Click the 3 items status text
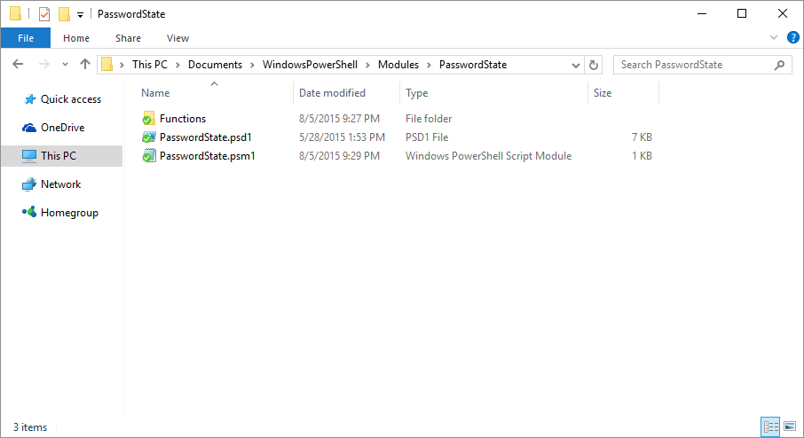804x438 pixels. 30,427
